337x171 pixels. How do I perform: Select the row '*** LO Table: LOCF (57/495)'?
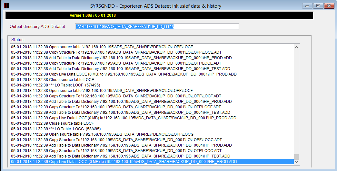click(x=152, y=85)
